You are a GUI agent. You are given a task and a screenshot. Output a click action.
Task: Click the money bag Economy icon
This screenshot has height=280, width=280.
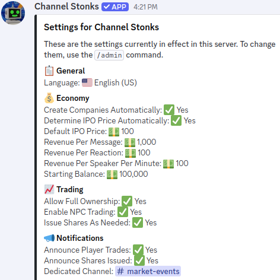(x=49, y=98)
